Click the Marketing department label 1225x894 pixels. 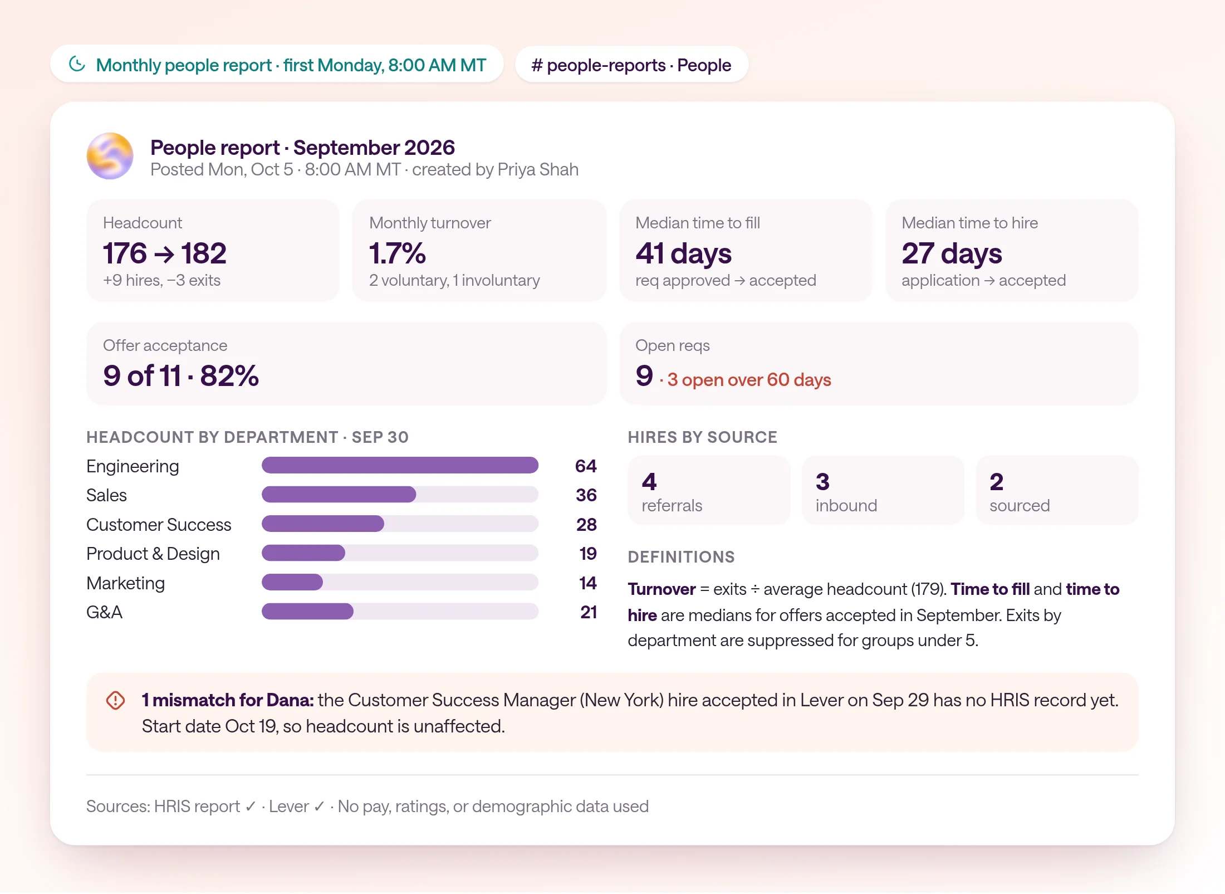click(125, 583)
